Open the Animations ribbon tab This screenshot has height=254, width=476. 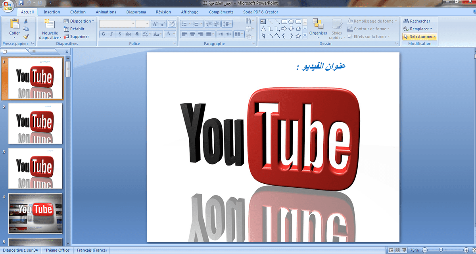point(106,12)
